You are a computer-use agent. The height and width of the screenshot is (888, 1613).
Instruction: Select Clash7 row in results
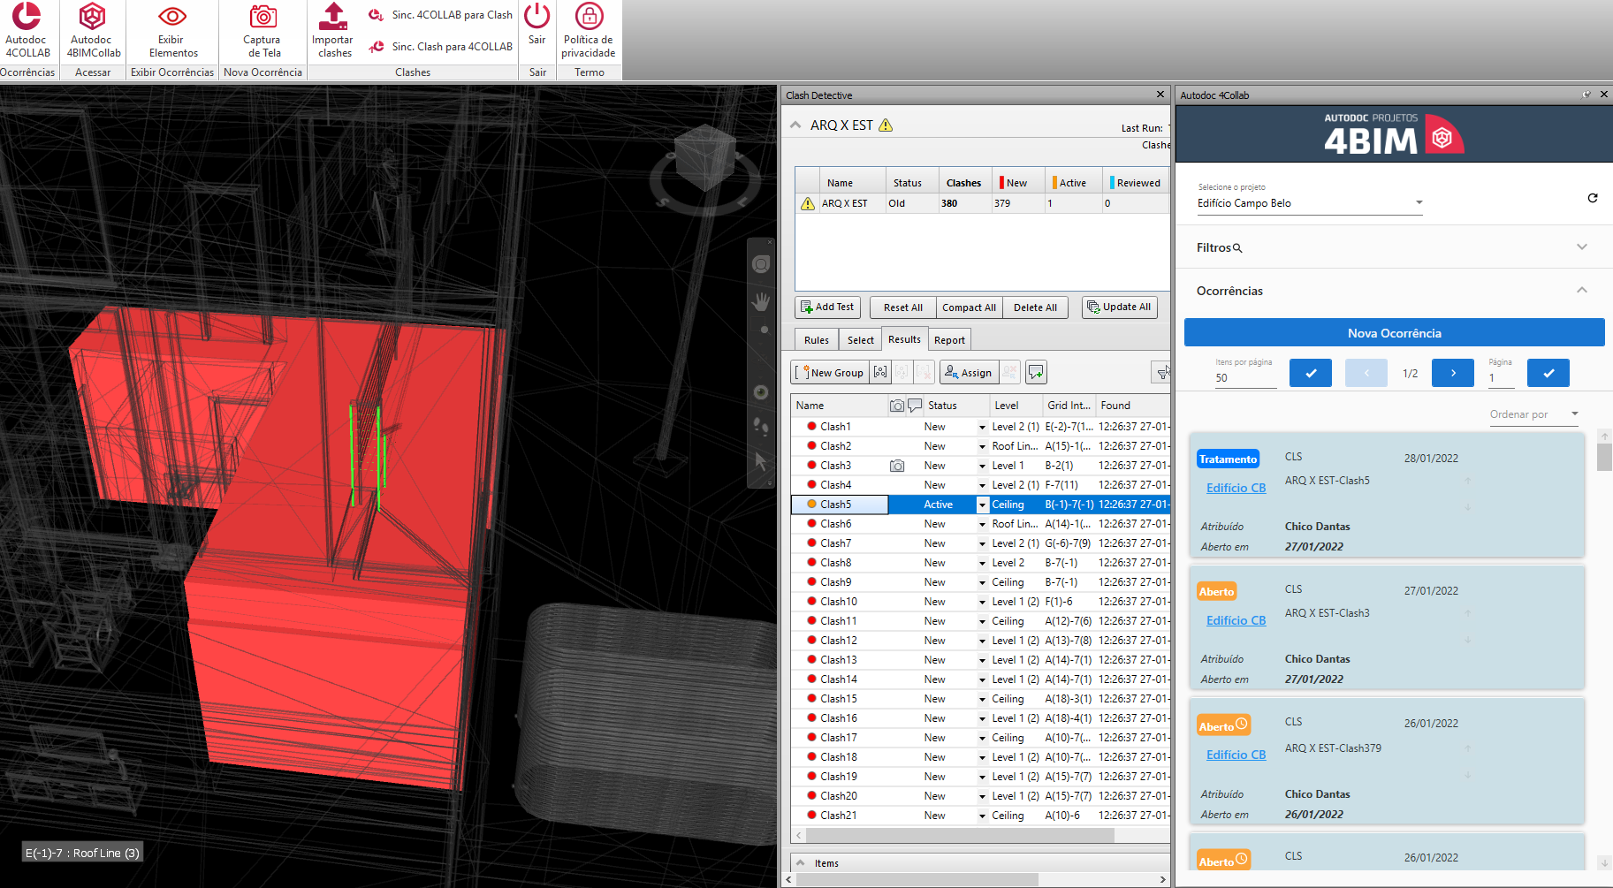click(x=980, y=543)
